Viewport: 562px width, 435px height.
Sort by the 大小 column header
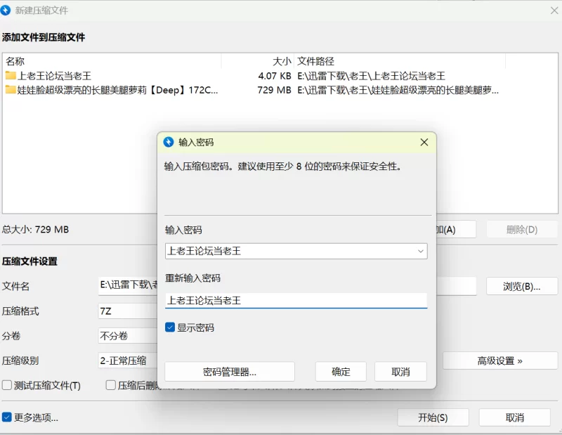pos(258,61)
